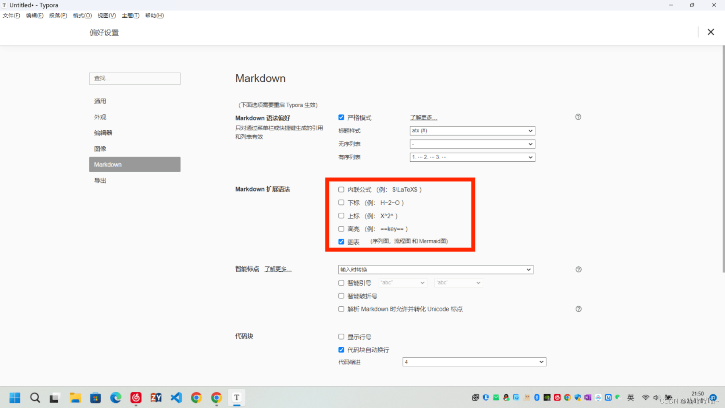The width and height of the screenshot is (725, 408).
Task: Open Visual Studio Code from taskbar
Action: tap(176, 397)
